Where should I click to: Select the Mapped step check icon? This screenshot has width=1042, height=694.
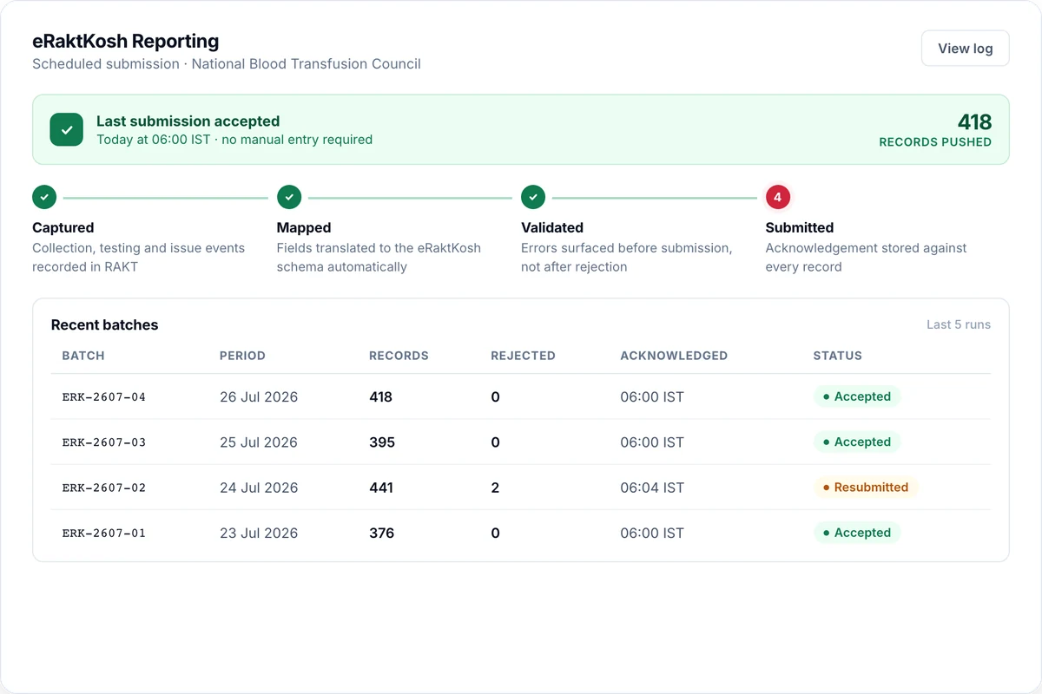point(289,197)
